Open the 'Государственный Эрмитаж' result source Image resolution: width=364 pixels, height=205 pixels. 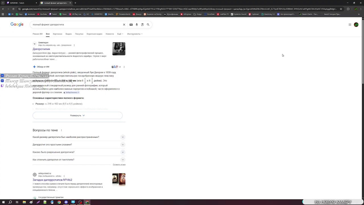click(51, 197)
